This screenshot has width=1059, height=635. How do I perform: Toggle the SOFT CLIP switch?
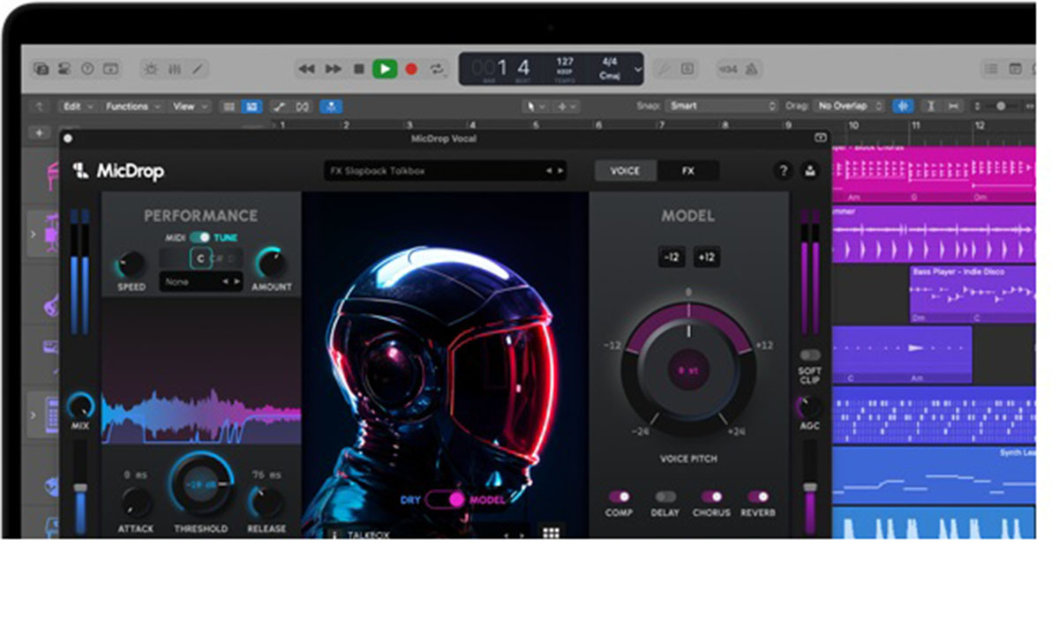coord(809,355)
